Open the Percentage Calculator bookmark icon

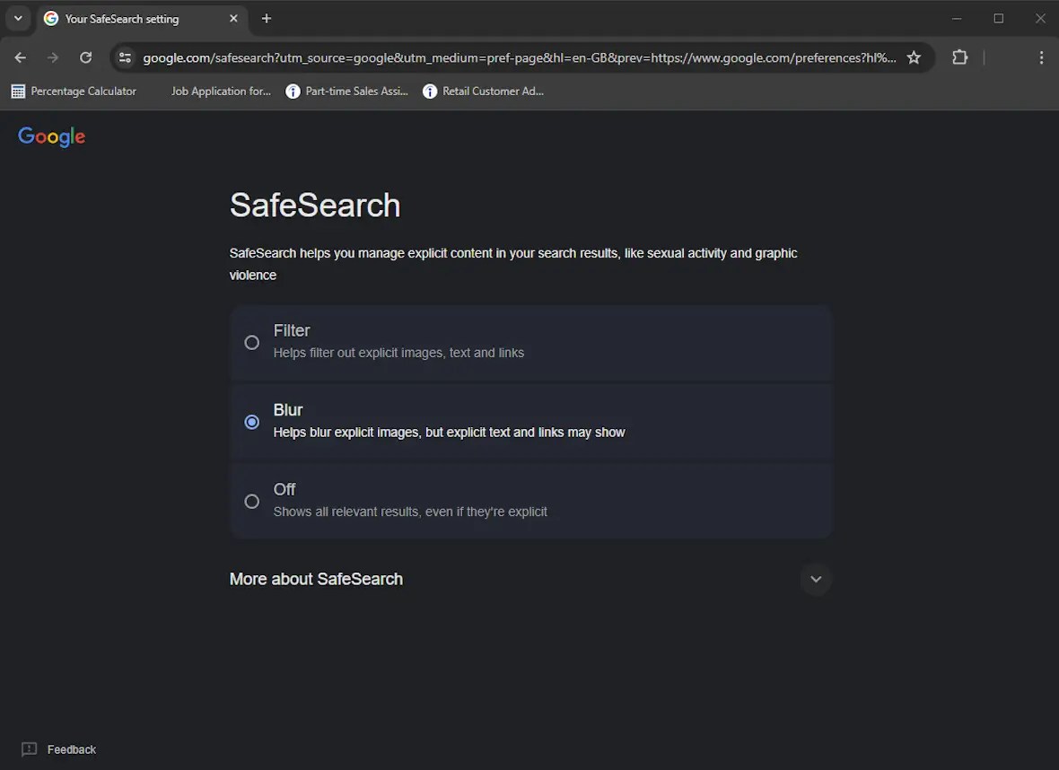[17, 91]
